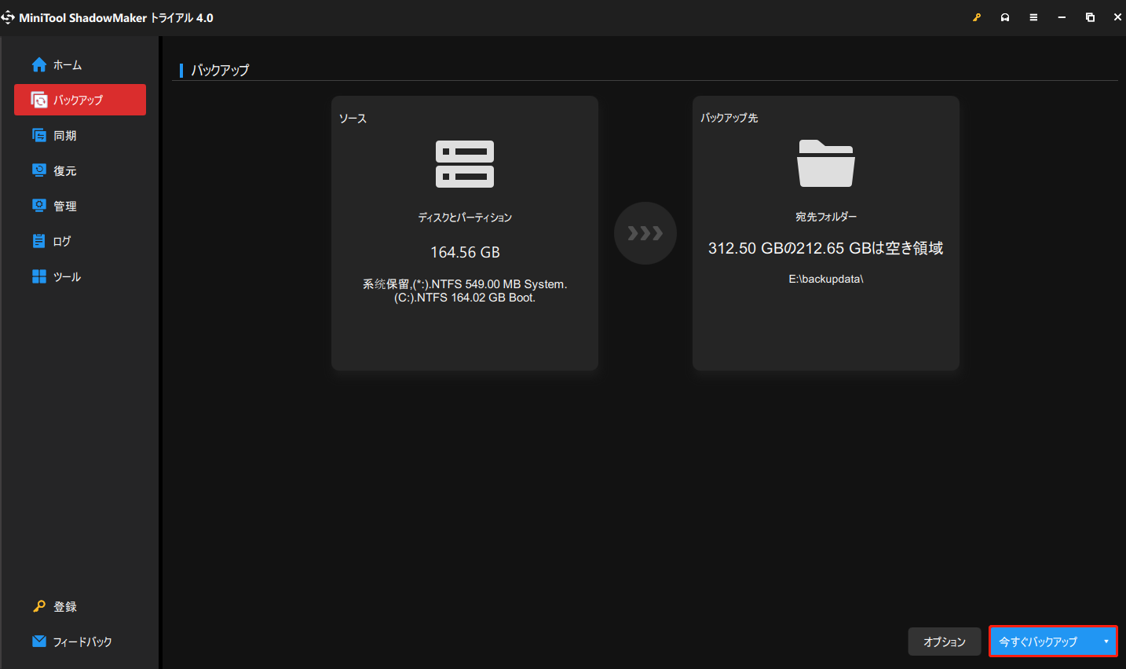Viewport: 1126px width, 669px height.
Task: Switch to the Backup section in the sidebar
Action: coord(79,100)
